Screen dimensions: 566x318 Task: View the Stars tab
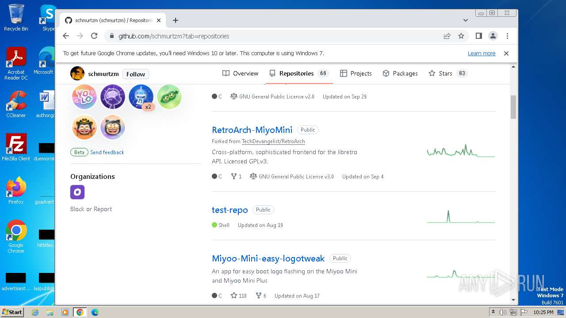click(x=447, y=73)
